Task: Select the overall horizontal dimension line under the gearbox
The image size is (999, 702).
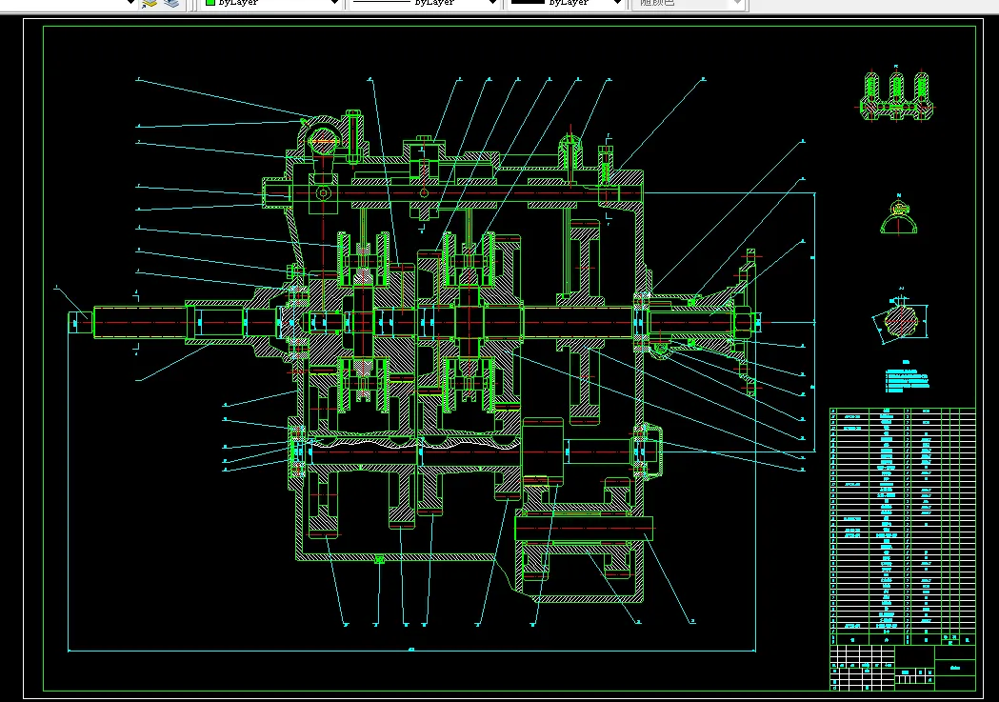Action: click(x=411, y=651)
